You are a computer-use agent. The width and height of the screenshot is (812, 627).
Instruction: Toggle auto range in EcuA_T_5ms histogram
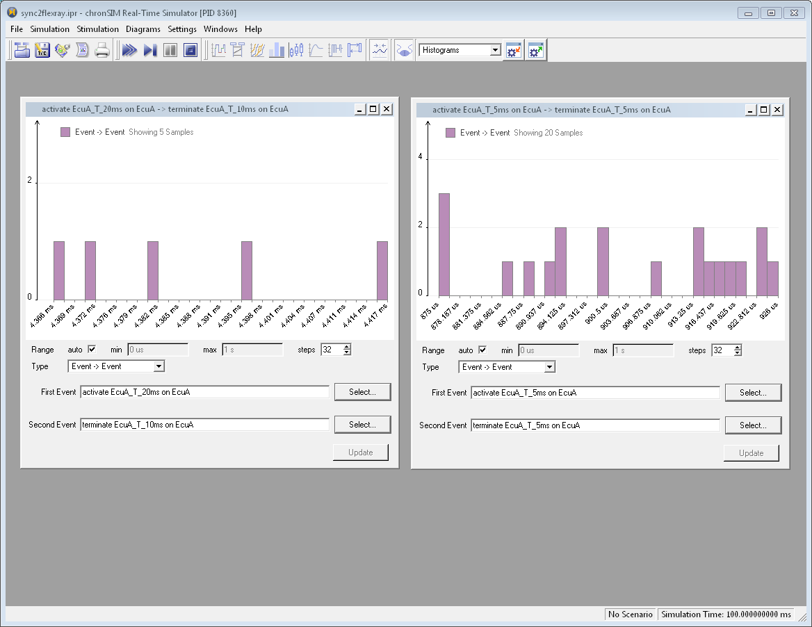click(x=482, y=350)
